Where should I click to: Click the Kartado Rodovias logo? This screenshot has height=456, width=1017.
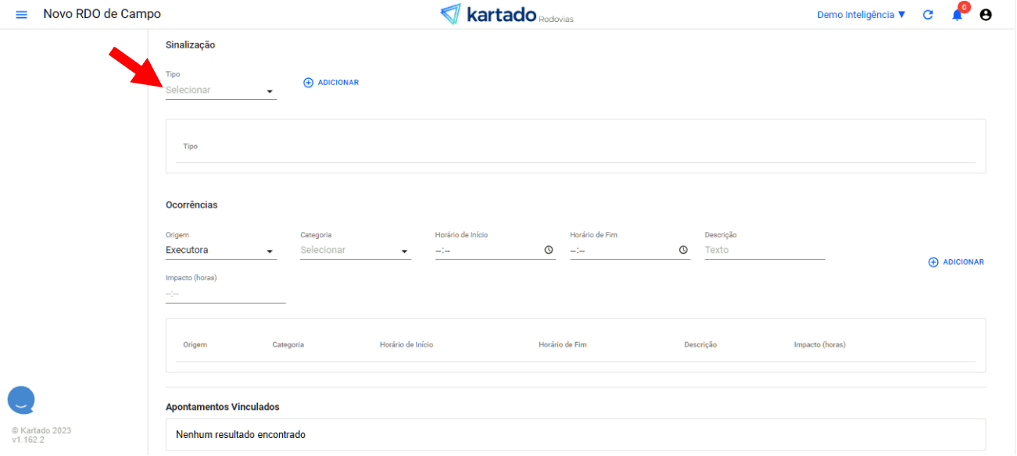(507, 15)
